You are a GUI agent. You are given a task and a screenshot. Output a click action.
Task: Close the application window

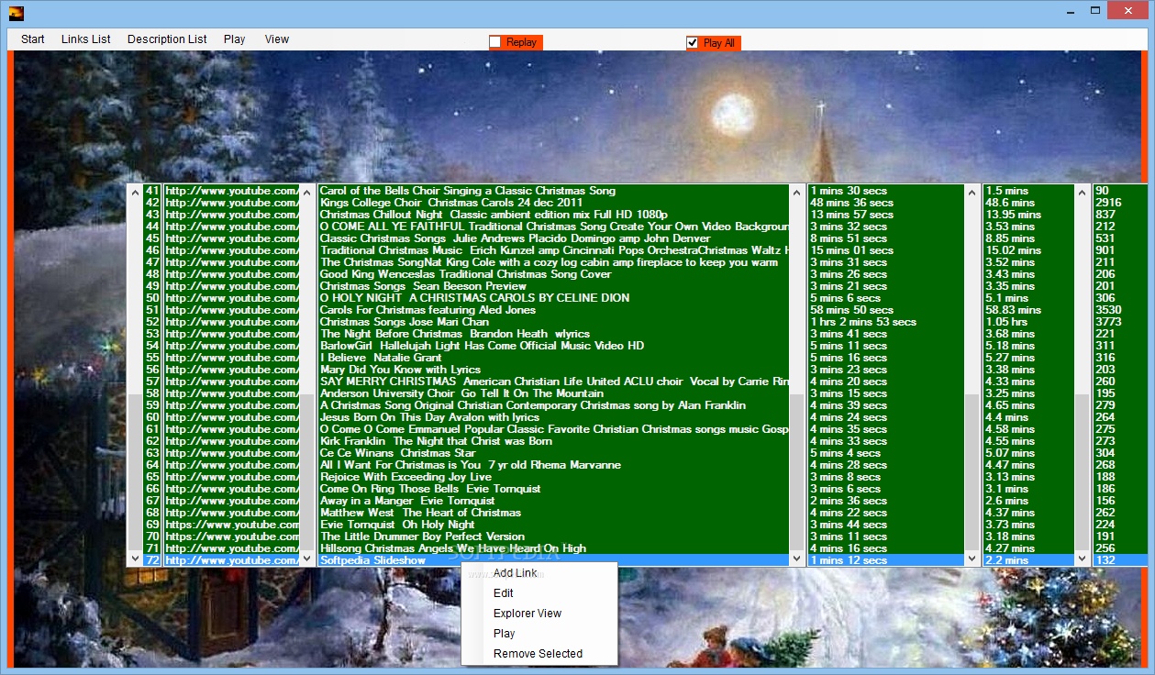point(1129,11)
